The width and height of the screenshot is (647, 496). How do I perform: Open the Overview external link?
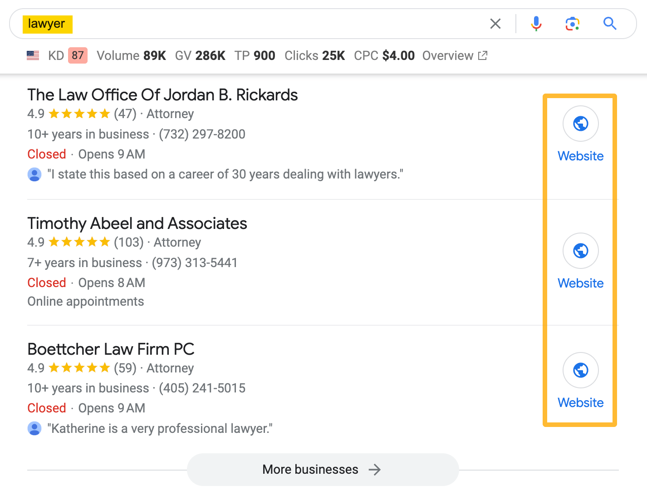[x=455, y=56]
